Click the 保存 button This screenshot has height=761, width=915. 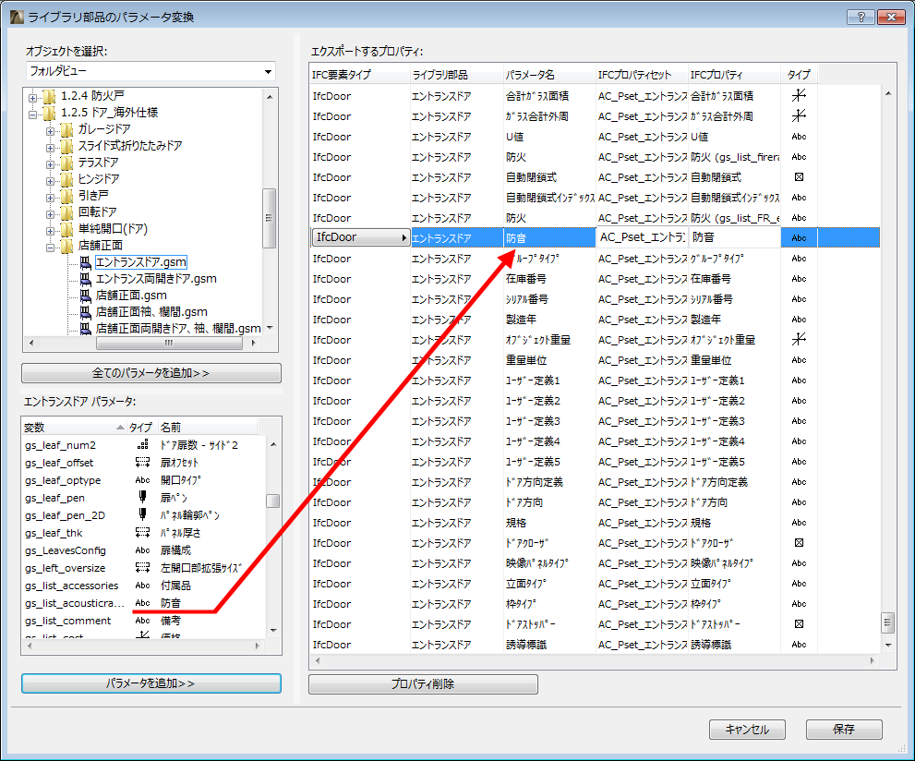tap(844, 729)
